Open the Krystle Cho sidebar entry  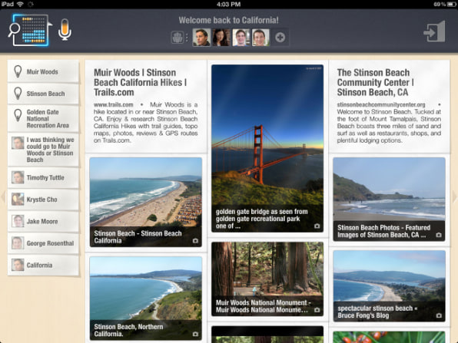44,200
